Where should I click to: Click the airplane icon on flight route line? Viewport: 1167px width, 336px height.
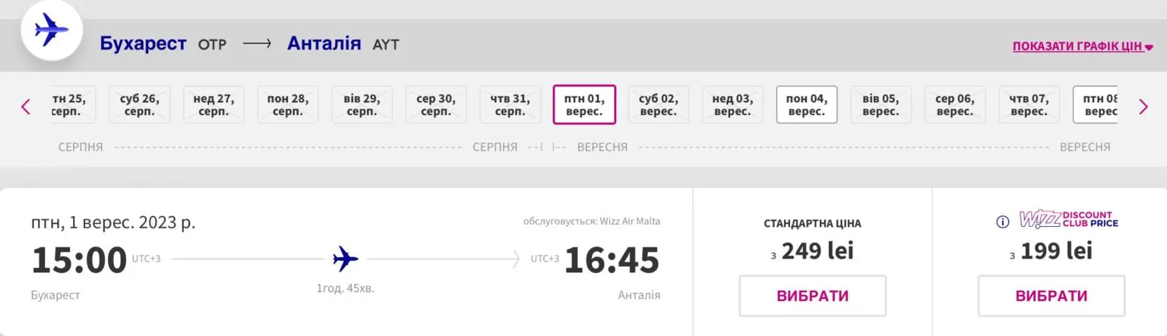345,259
